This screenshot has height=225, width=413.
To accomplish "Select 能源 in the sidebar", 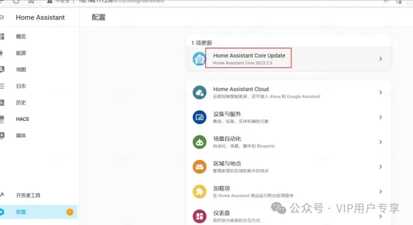I will pyautogui.click(x=21, y=53).
